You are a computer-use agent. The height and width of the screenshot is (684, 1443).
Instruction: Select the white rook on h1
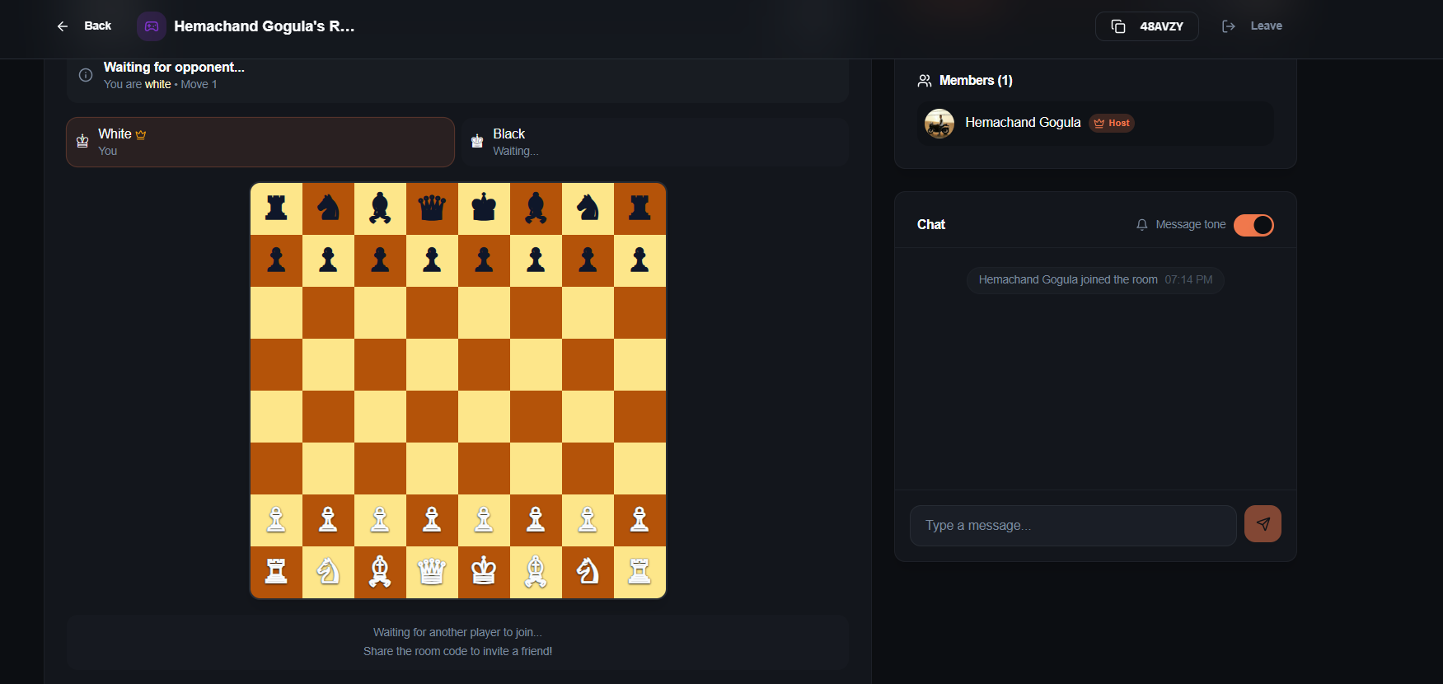coord(640,572)
